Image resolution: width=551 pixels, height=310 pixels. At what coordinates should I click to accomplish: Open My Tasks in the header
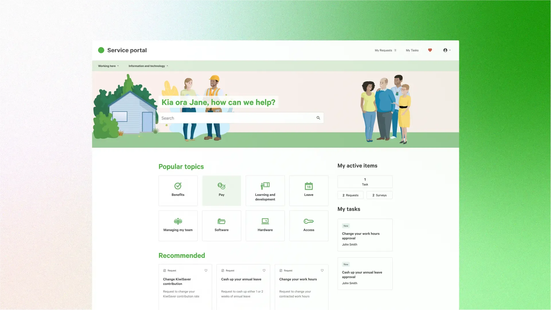coord(412,50)
